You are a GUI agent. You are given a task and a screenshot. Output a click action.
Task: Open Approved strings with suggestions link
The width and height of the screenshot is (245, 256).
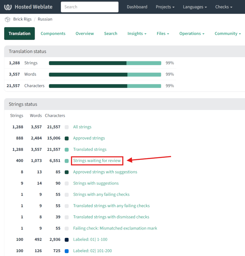click(105, 172)
